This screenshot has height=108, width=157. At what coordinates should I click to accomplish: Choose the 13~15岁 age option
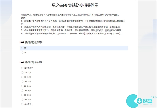(22, 73)
